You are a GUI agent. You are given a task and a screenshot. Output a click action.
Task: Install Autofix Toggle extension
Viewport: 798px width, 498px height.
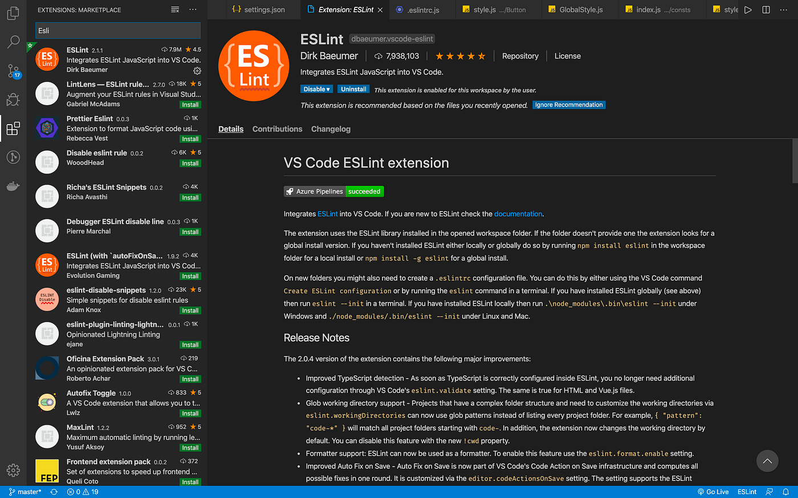coord(190,413)
